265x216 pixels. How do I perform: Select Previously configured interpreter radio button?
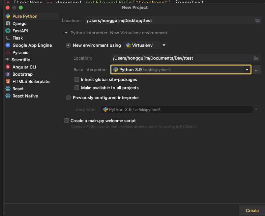click(x=68, y=97)
